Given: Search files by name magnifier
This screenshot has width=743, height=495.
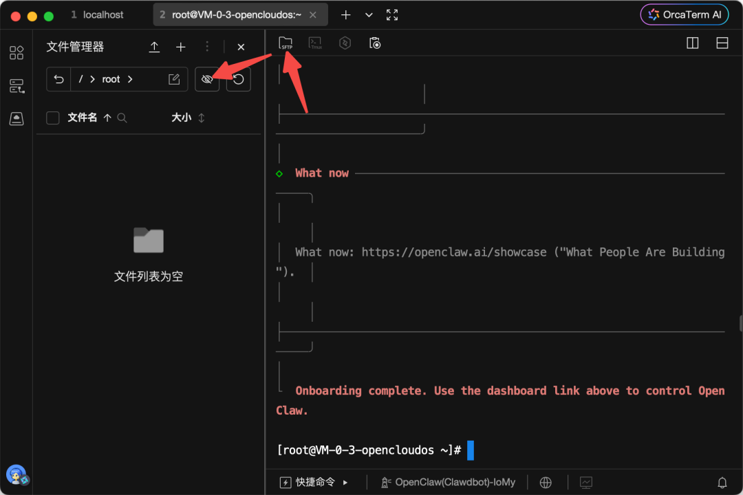Looking at the screenshot, I should tap(122, 118).
